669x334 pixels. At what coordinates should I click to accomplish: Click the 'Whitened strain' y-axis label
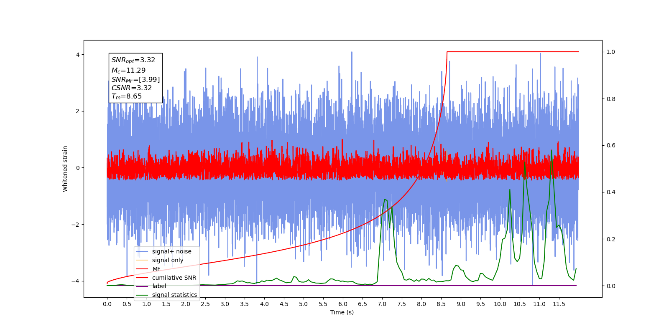65,169
